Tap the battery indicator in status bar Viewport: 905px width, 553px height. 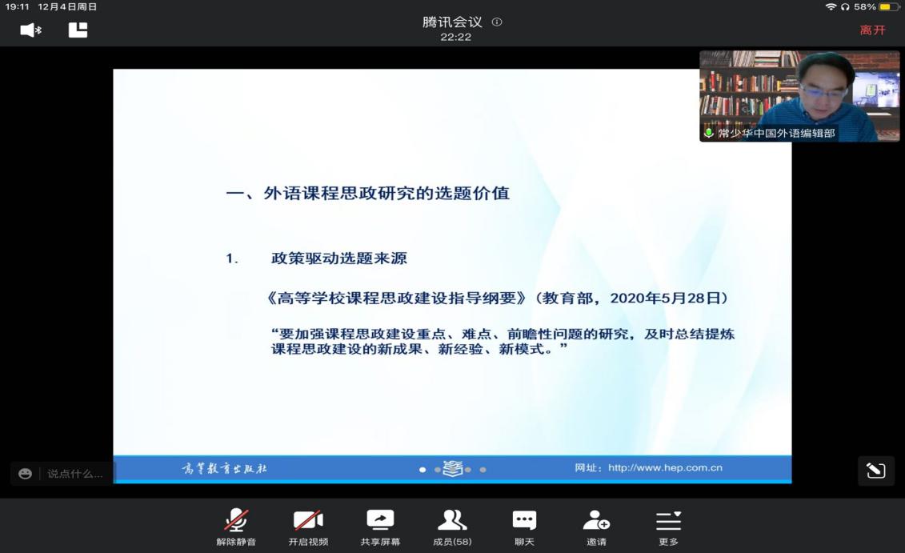click(x=889, y=6)
